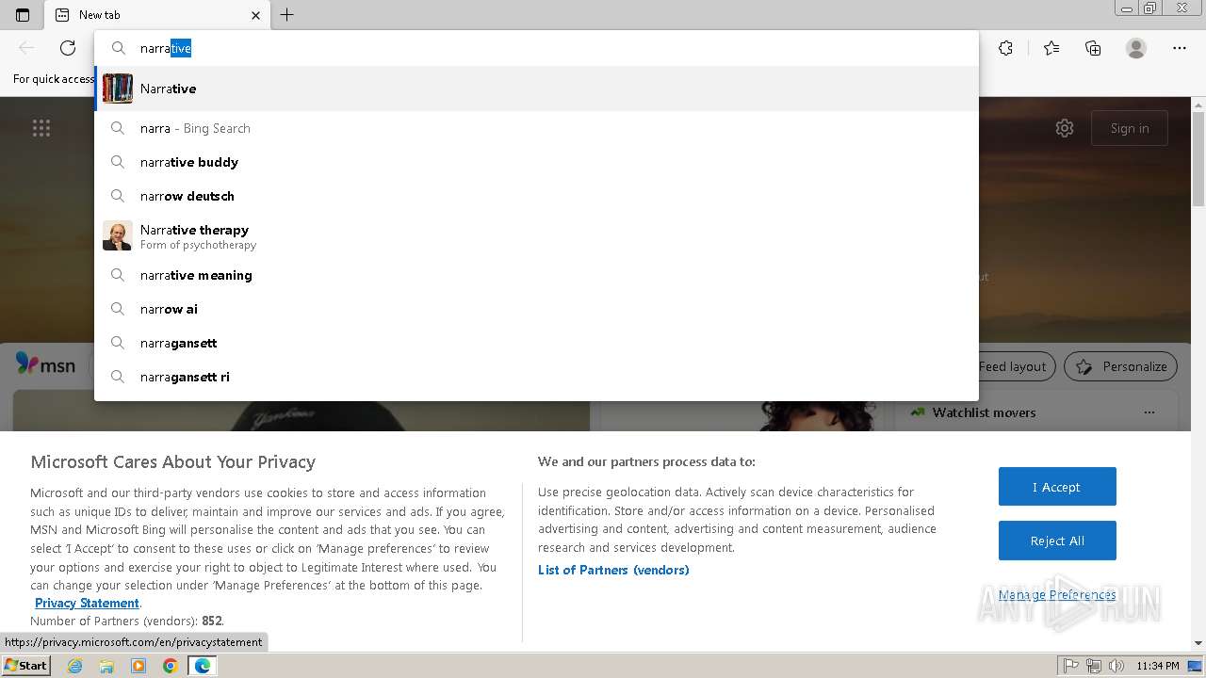Select 'narrative buddy' suggestion
1206x678 pixels.
[537, 162]
